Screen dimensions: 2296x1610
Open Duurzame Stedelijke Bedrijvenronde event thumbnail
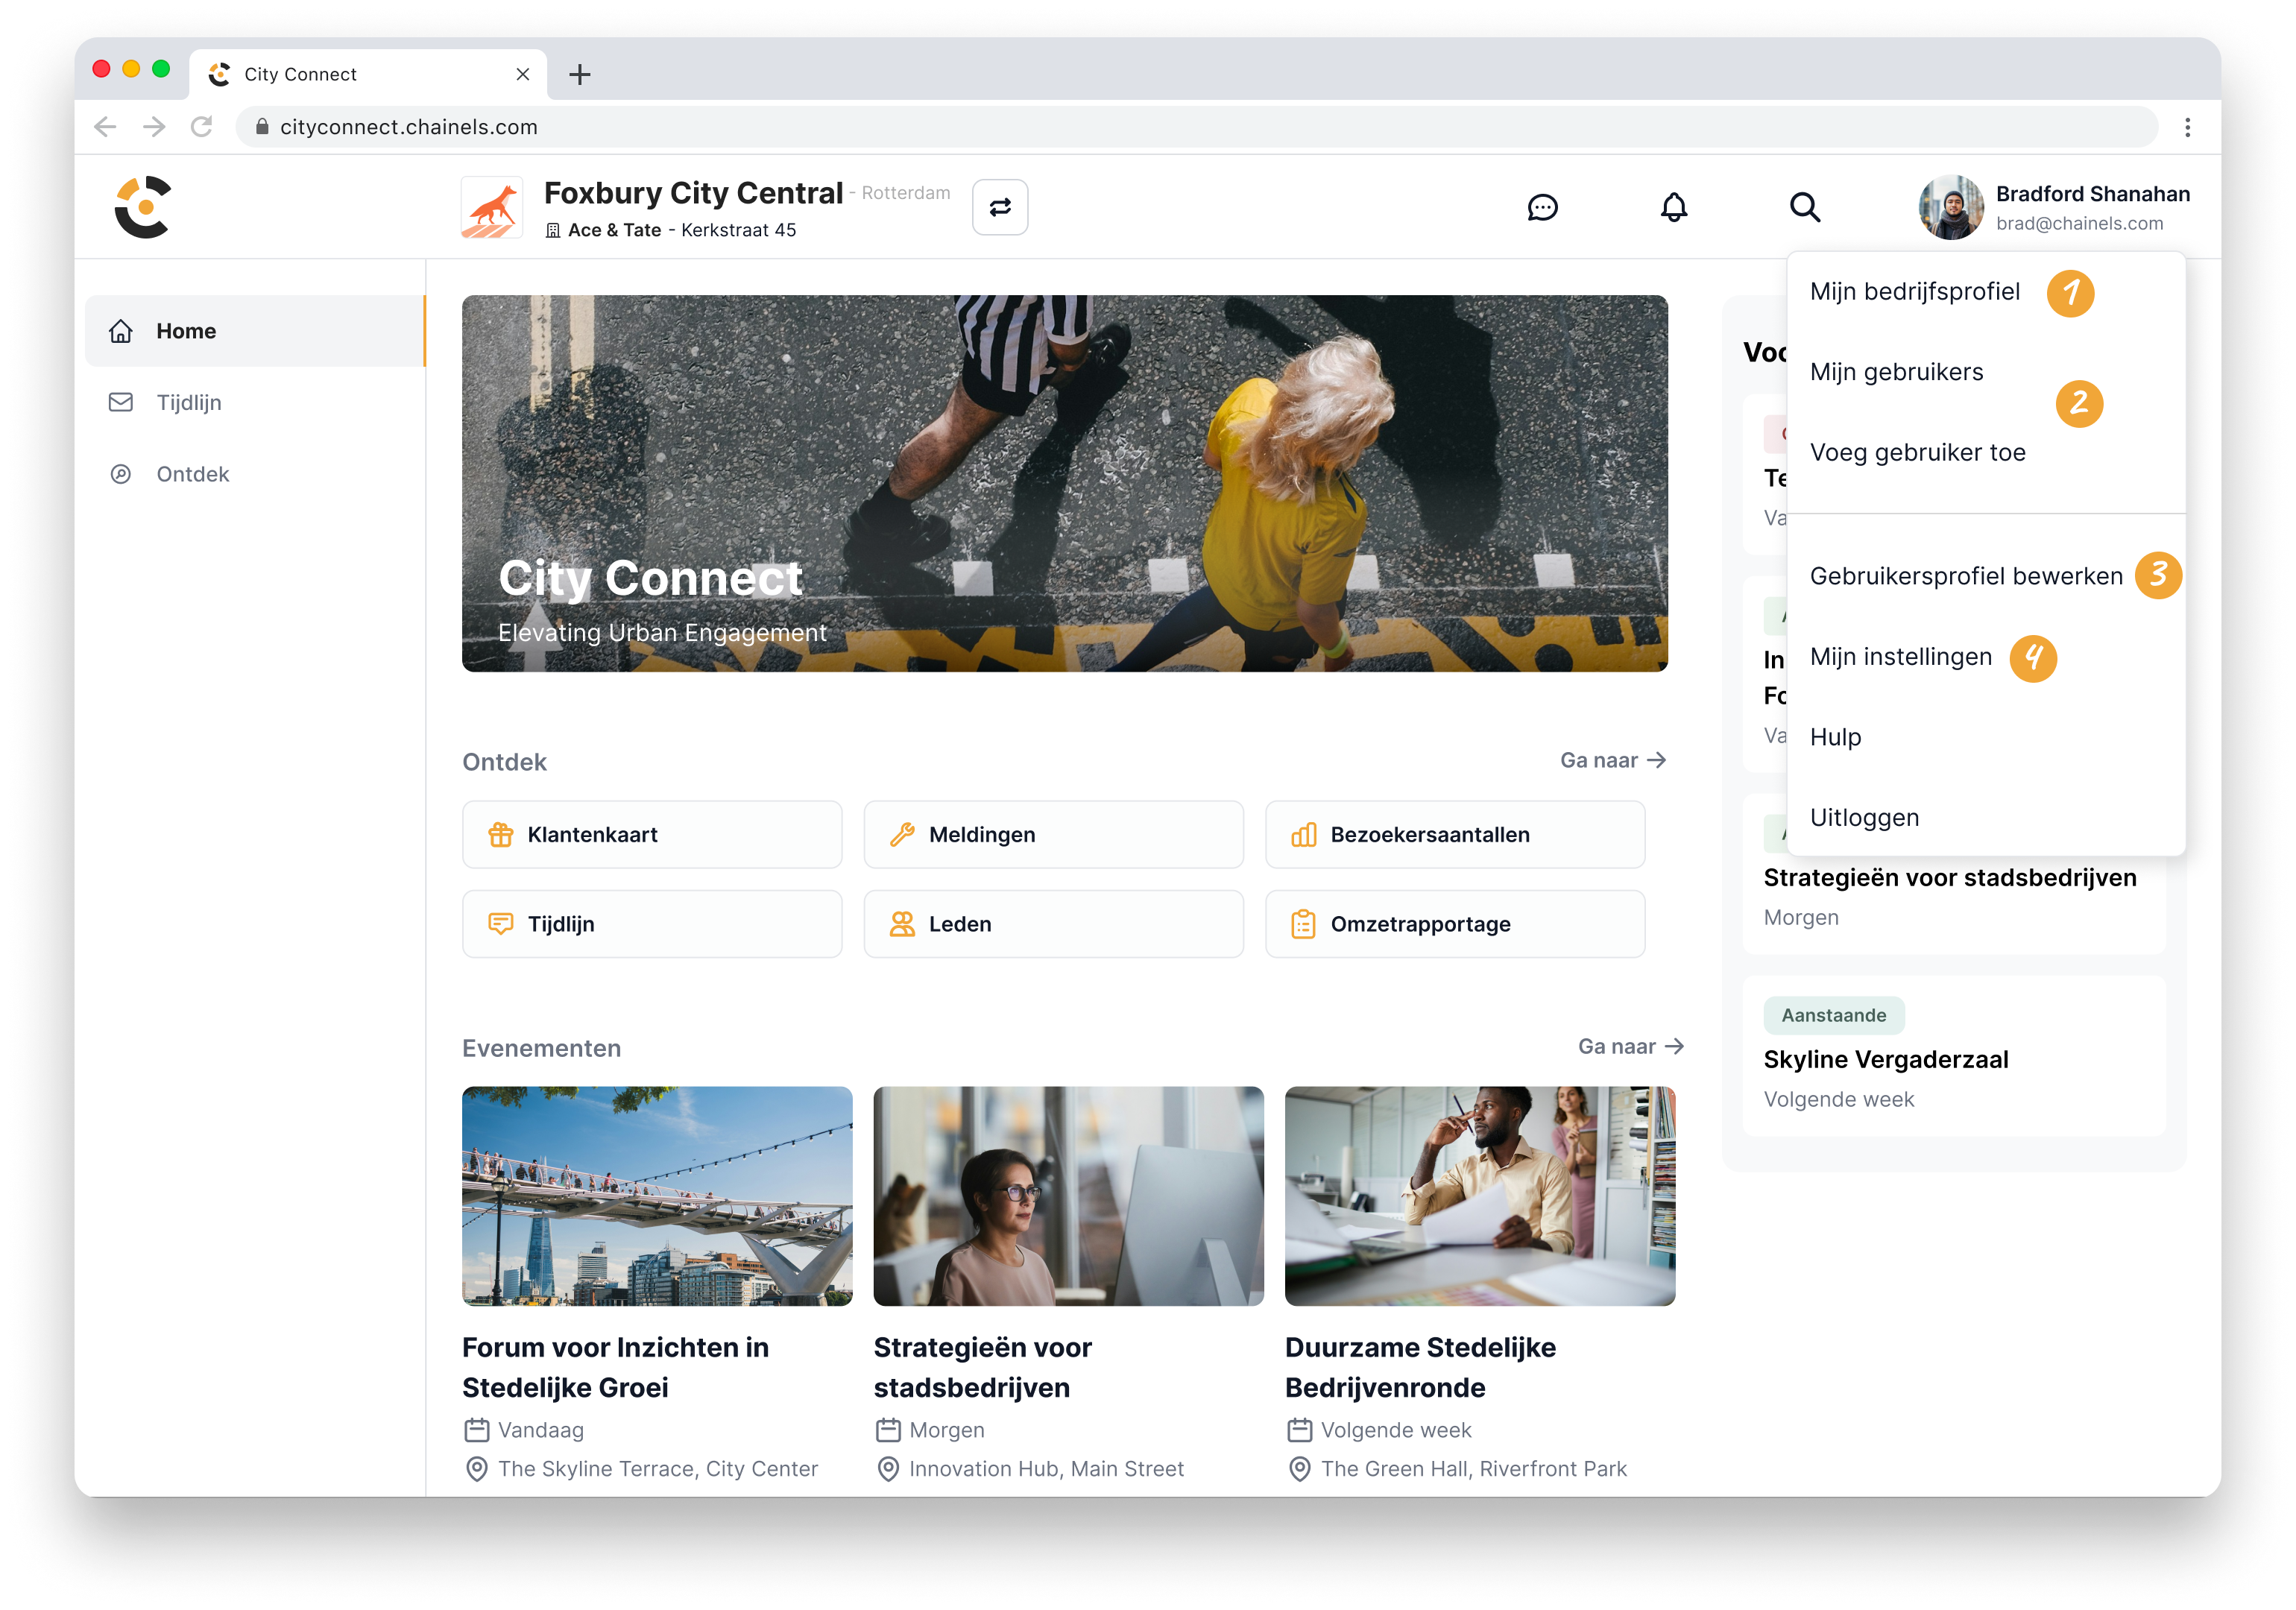pos(1479,1196)
